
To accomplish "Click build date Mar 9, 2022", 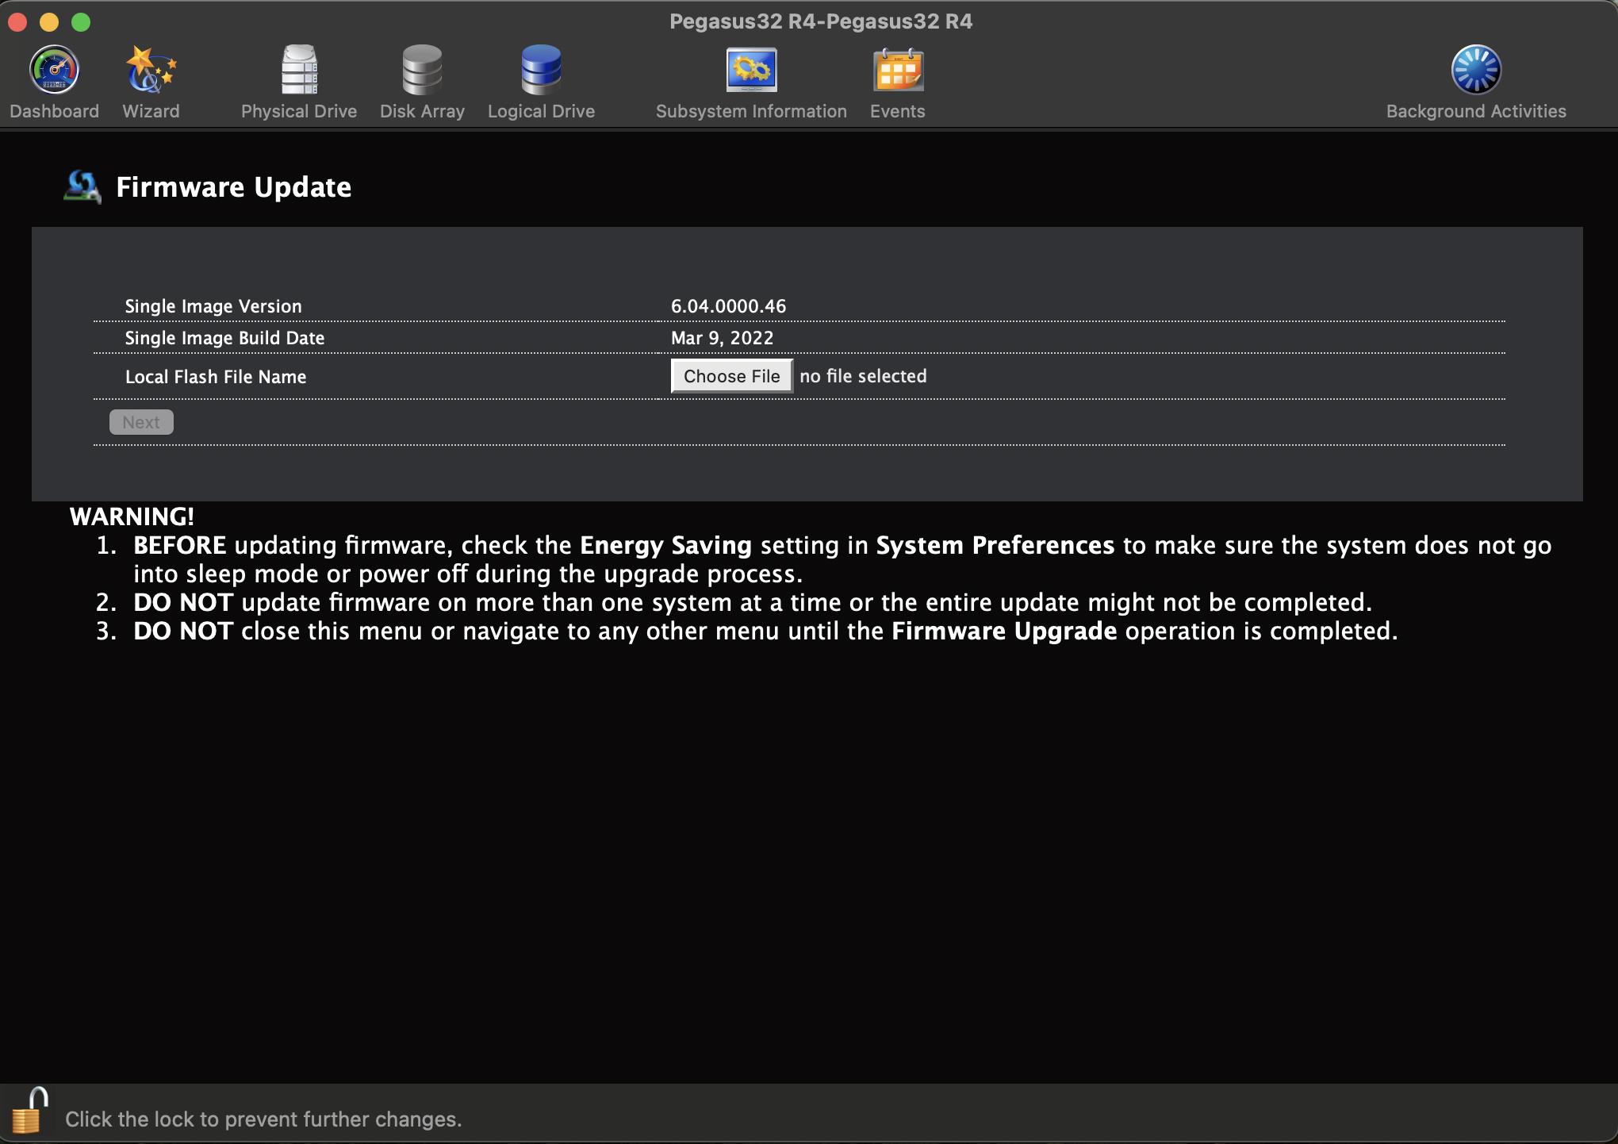I will 722,338.
